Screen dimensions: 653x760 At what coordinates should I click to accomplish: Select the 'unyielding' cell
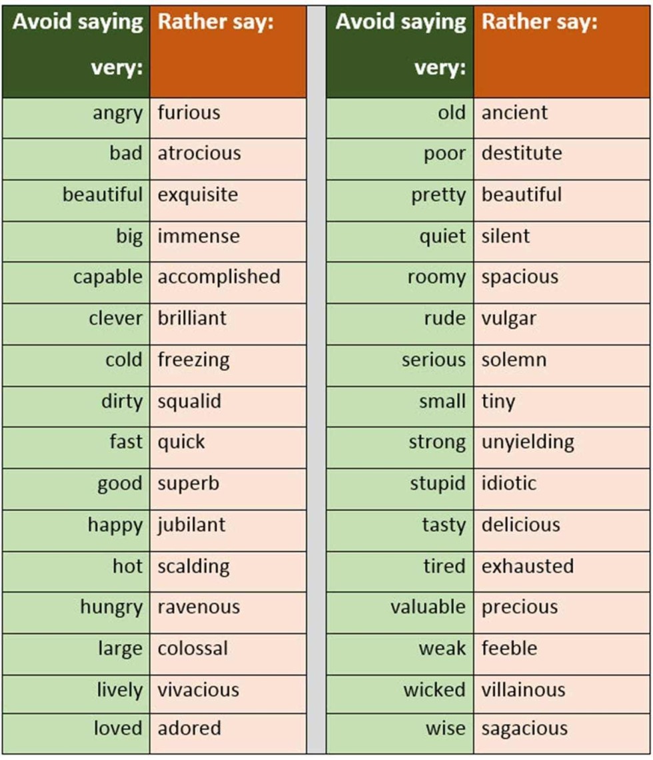click(528, 442)
